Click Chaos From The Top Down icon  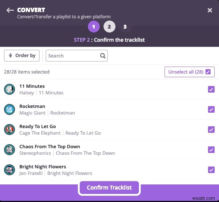coord(10,150)
